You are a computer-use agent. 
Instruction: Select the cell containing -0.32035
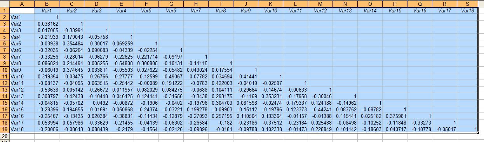47,50
